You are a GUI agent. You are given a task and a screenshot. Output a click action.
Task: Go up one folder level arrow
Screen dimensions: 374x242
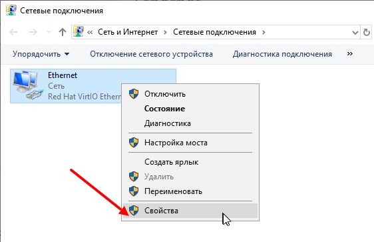pyautogui.click(x=63, y=32)
